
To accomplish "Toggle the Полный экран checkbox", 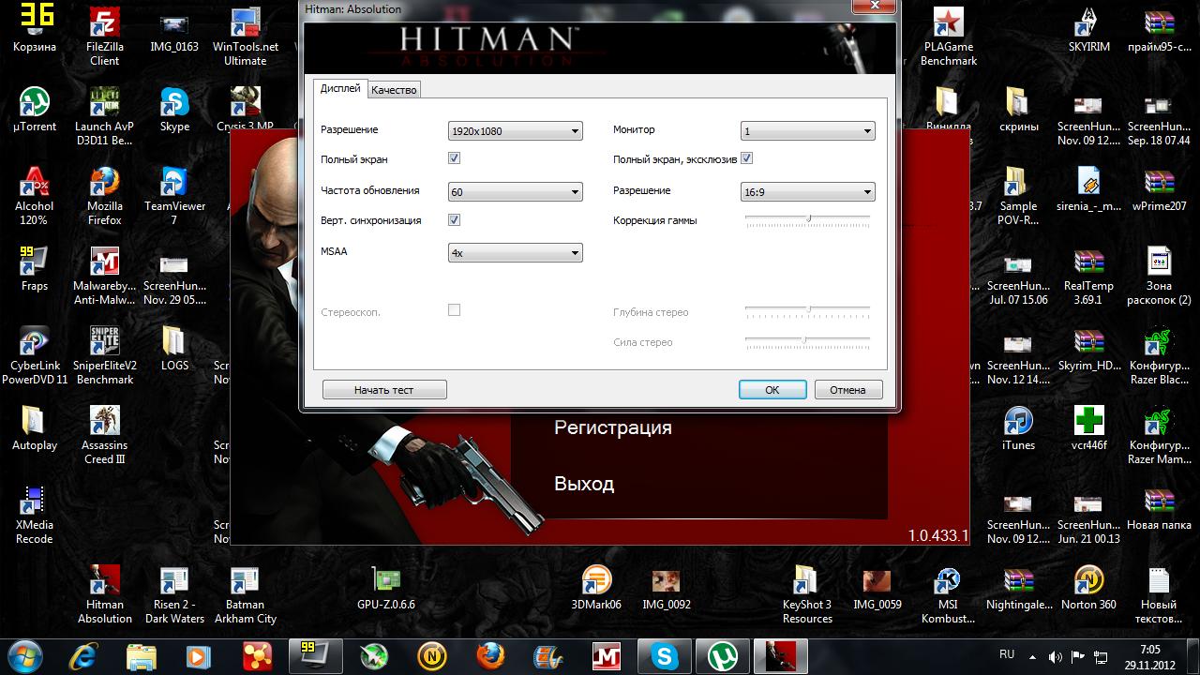I will pyautogui.click(x=454, y=158).
